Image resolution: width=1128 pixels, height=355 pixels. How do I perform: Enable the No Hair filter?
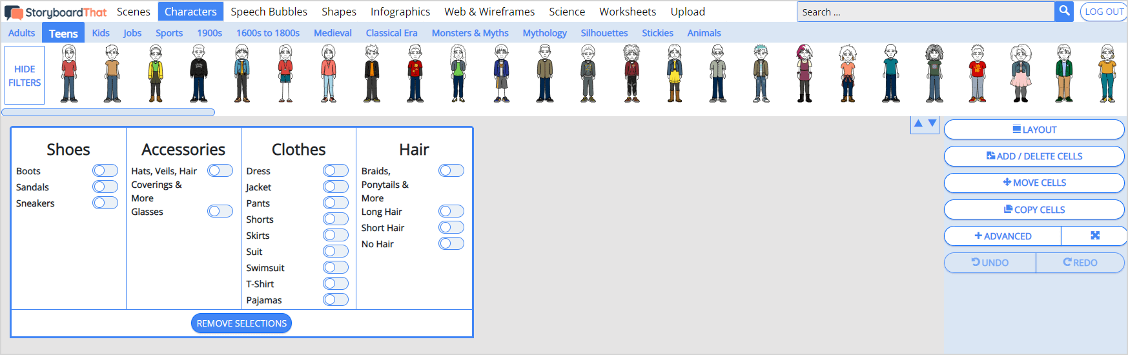pos(451,243)
